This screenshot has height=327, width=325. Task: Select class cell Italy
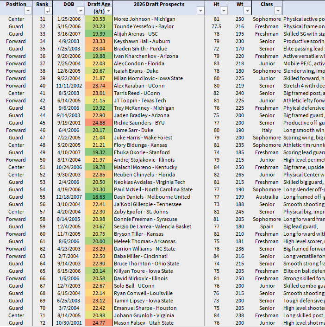[267, 130]
